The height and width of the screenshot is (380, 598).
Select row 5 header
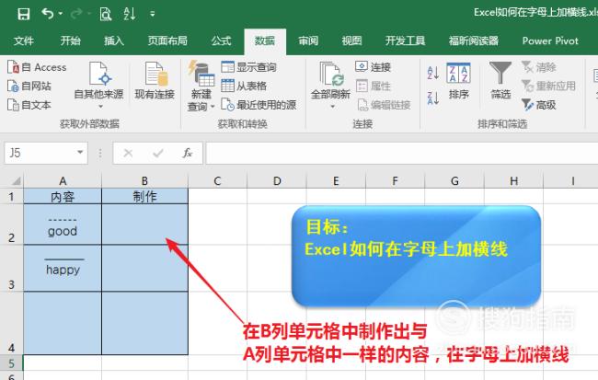tap(11, 363)
